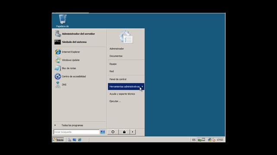Launch Símbolo del sistema

coord(80,42)
